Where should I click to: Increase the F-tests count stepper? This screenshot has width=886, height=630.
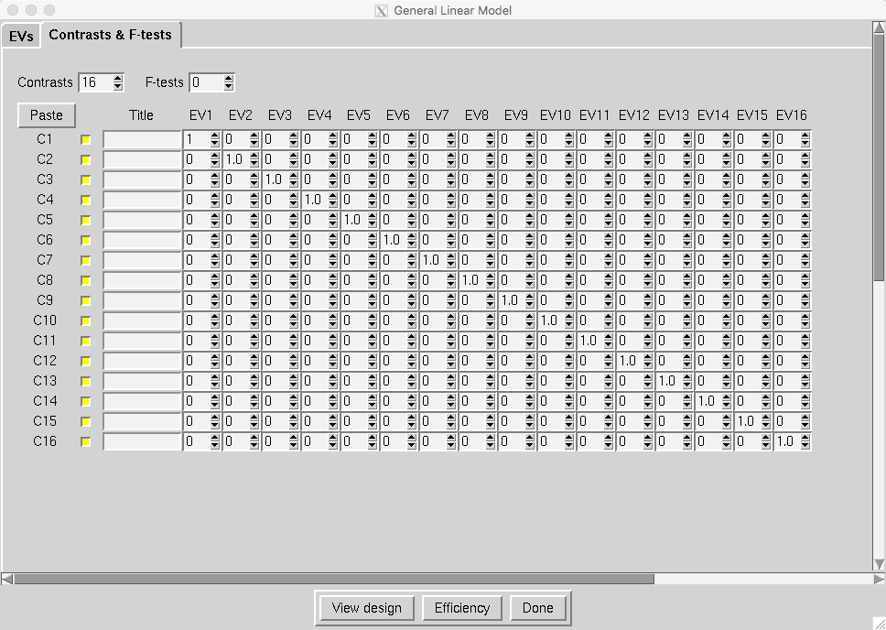tap(228, 79)
